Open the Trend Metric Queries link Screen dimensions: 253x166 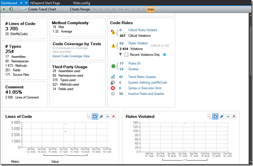pyautogui.click(x=142, y=77)
